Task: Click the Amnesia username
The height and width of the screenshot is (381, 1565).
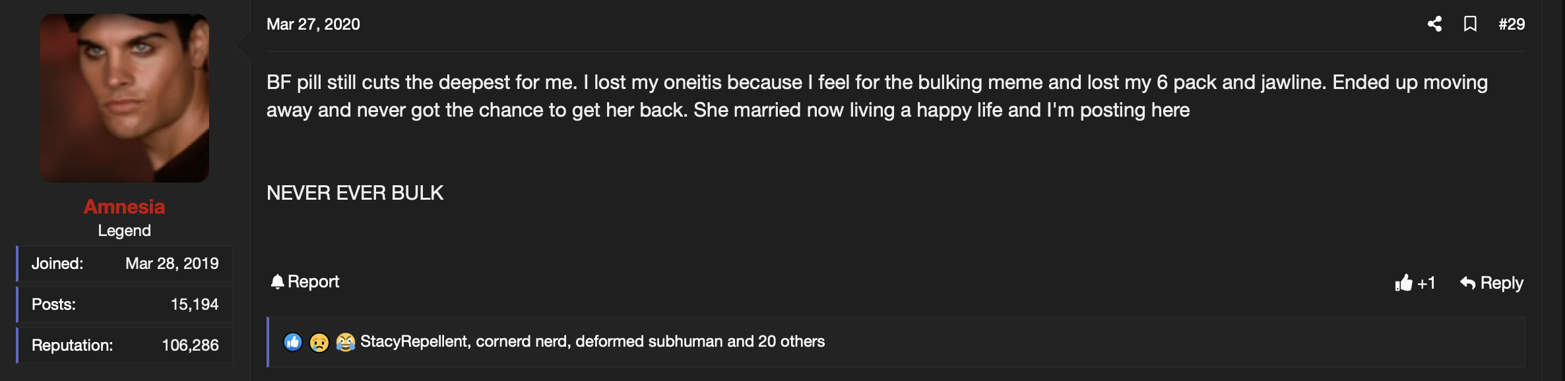Action: click(x=124, y=207)
